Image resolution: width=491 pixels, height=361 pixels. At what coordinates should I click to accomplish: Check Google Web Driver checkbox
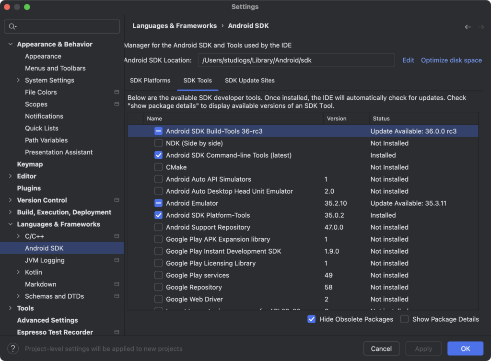[158, 299]
